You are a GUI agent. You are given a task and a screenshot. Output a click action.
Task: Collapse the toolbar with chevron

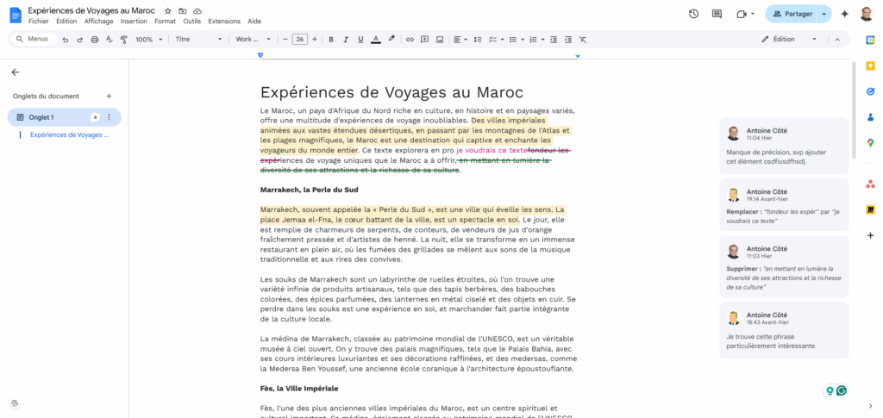point(836,40)
